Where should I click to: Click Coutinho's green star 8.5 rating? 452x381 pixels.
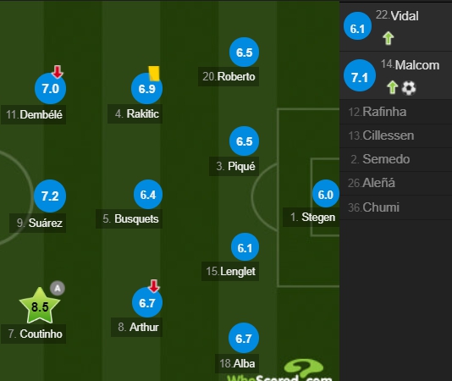pos(40,306)
